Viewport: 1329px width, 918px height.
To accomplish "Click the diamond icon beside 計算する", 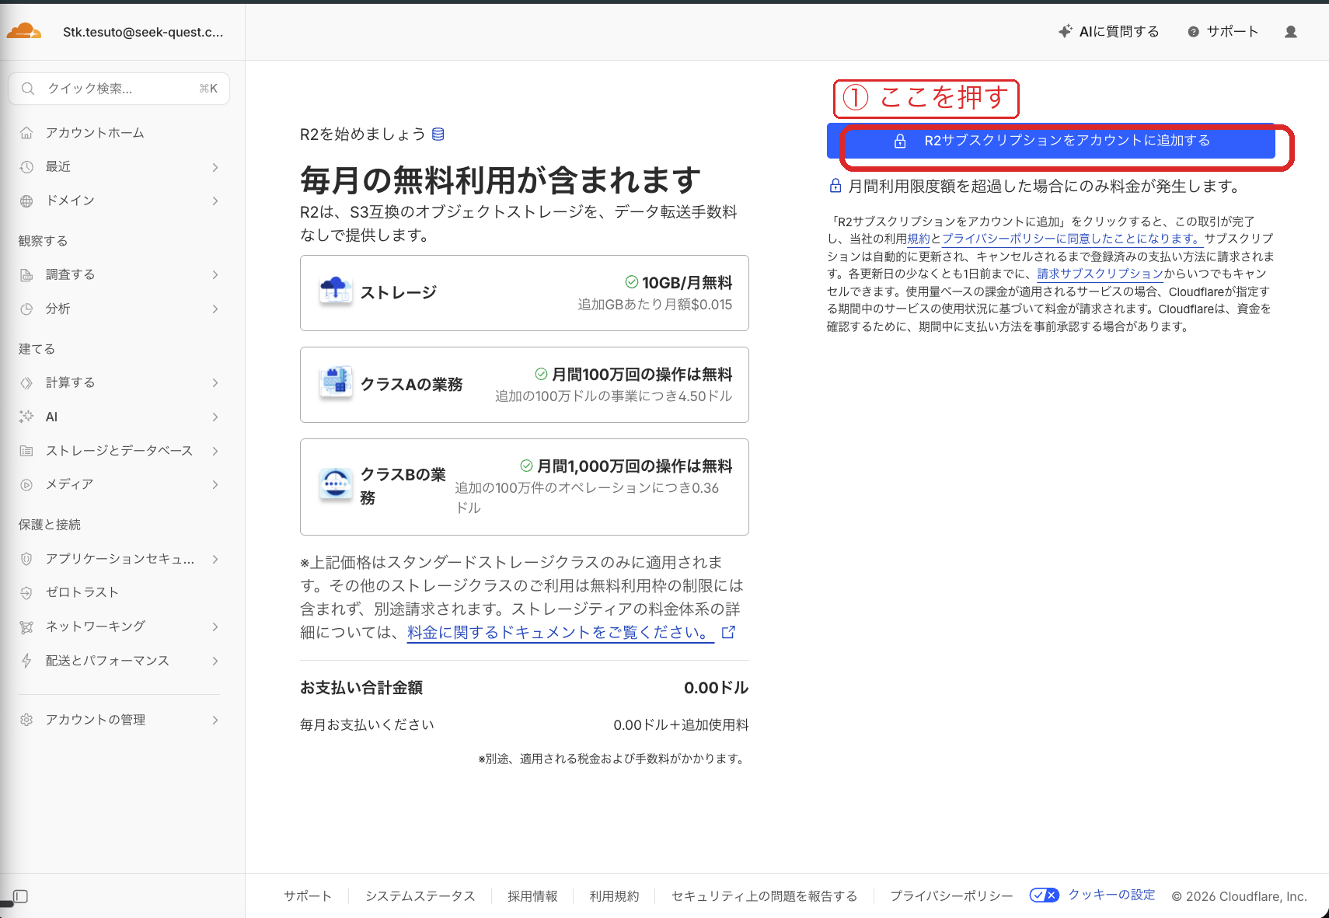I will (26, 382).
